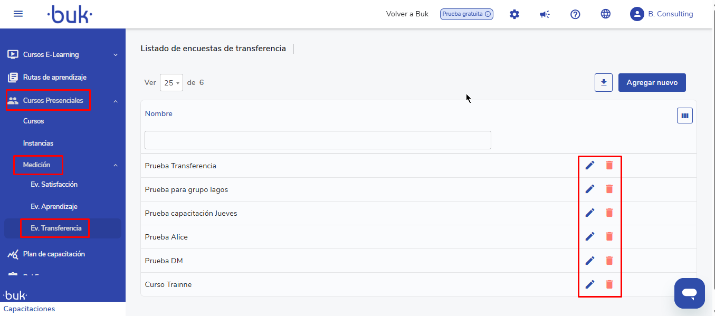Click the Agregar nuevo button

pos(652,83)
